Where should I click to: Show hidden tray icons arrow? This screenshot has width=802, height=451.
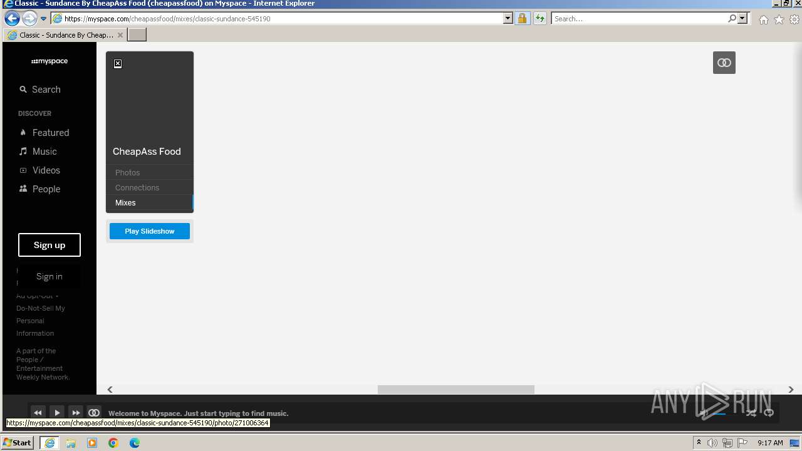coord(699,442)
